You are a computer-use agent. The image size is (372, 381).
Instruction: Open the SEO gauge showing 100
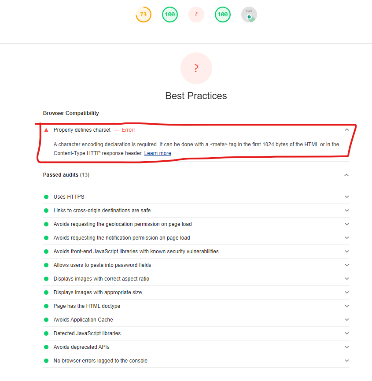click(223, 15)
